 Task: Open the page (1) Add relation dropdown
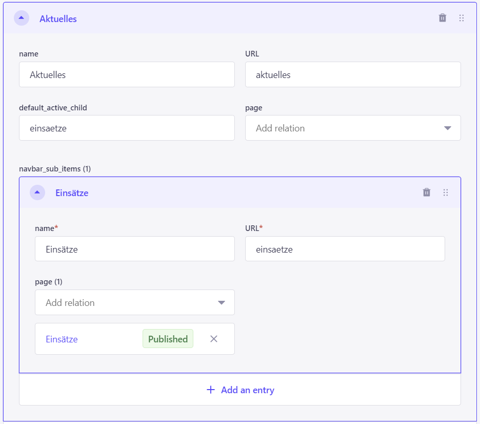coord(135,302)
